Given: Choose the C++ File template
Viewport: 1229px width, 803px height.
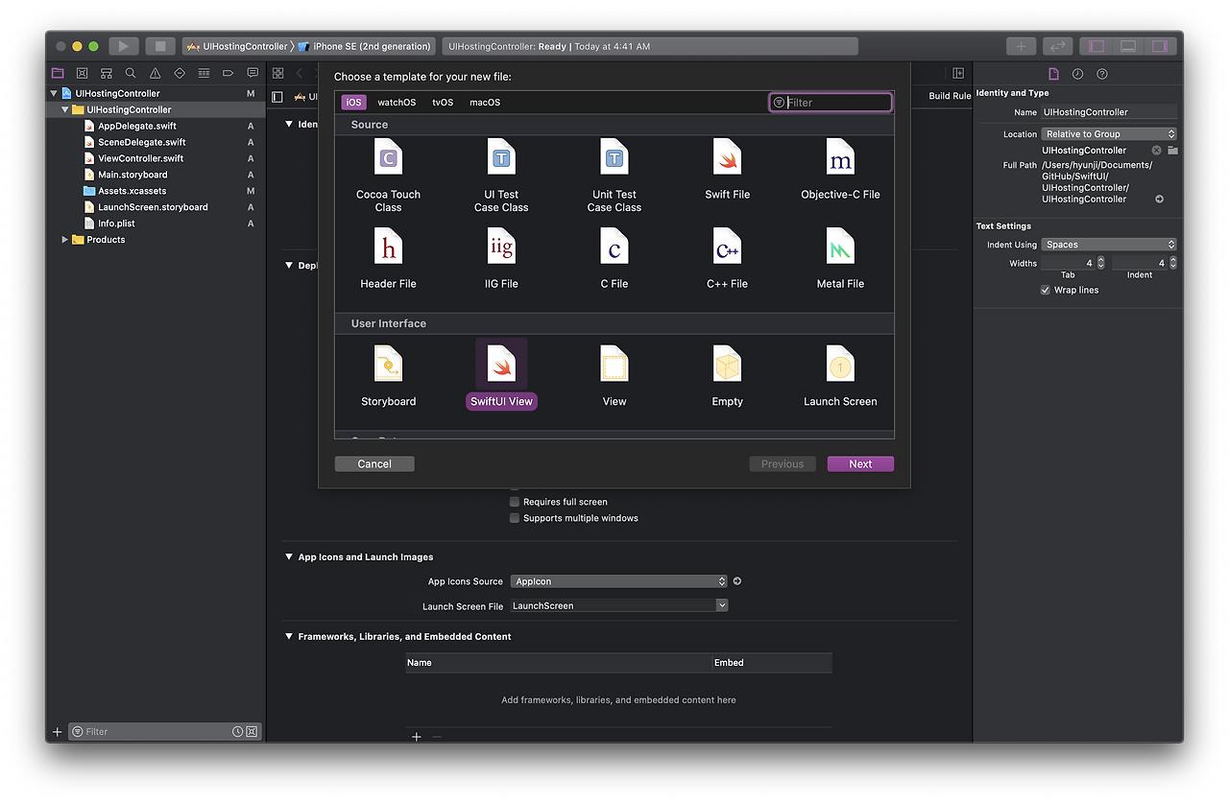Looking at the screenshot, I should 727,258.
